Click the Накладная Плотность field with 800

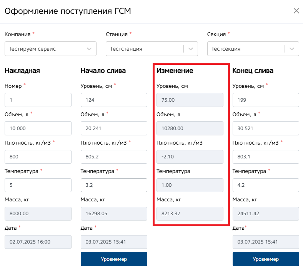click(38, 157)
